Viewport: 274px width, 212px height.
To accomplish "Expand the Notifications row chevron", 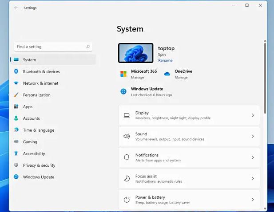I will tap(253, 157).
